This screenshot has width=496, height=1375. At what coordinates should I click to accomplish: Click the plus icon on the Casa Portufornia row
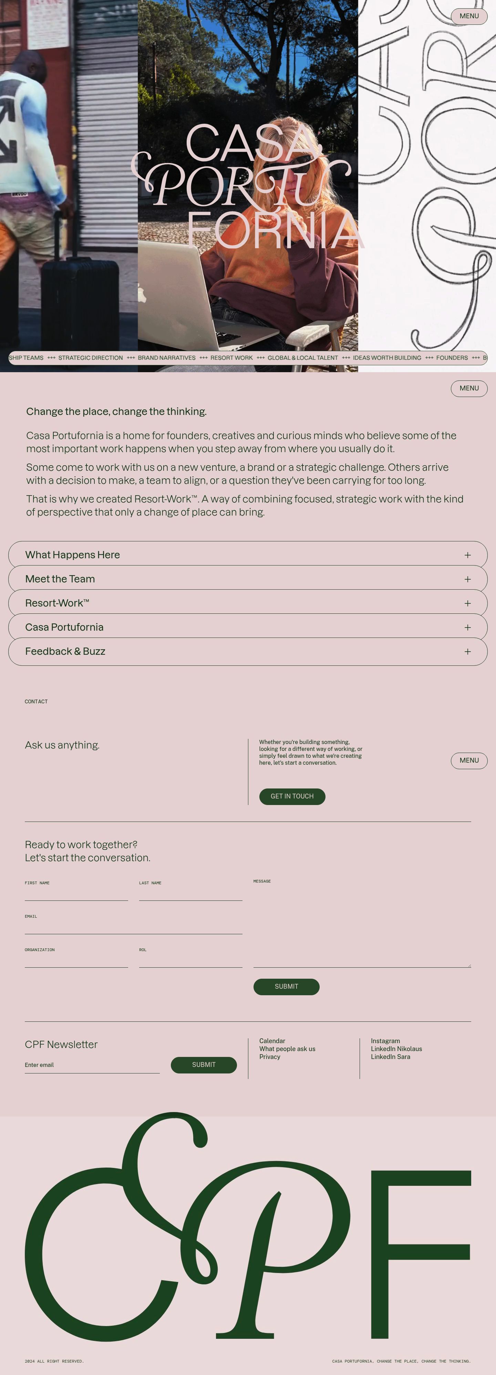[467, 627]
